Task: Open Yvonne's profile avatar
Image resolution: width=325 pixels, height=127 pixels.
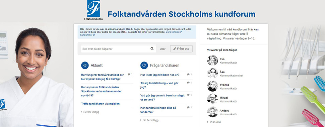Action: pos(212,86)
